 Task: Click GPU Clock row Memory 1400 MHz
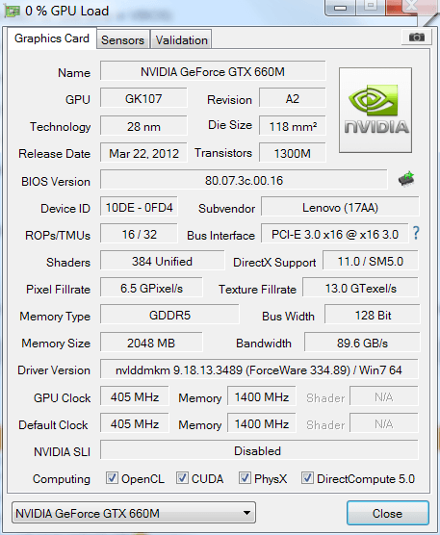(262, 396)
